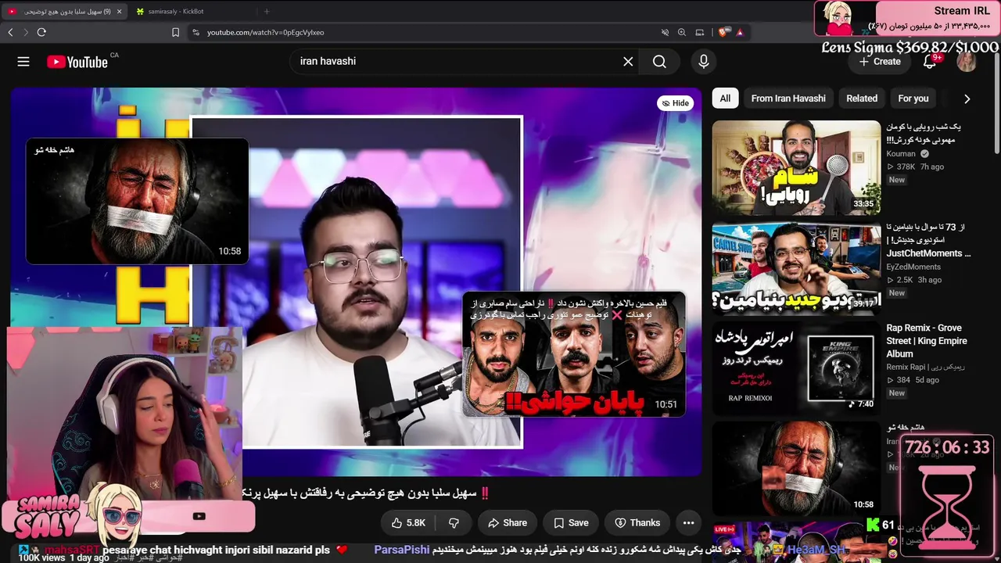Show more filter chips with right chevron
Image resolution: width=1001 pixels, height=563 pixels.
967,99
